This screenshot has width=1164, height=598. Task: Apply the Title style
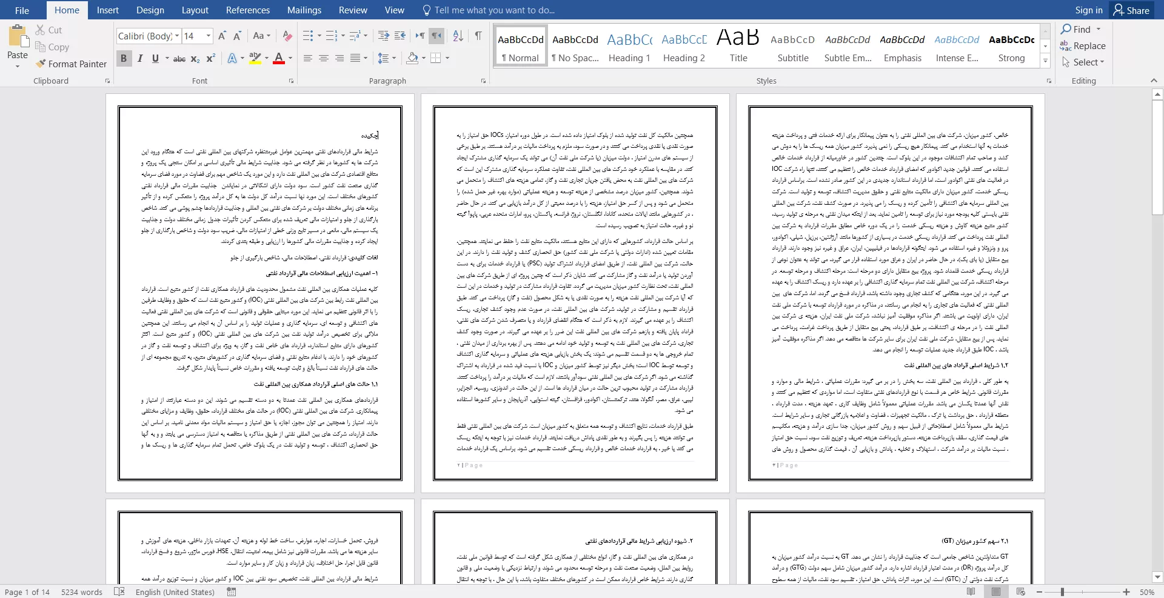tap(738, 46)
